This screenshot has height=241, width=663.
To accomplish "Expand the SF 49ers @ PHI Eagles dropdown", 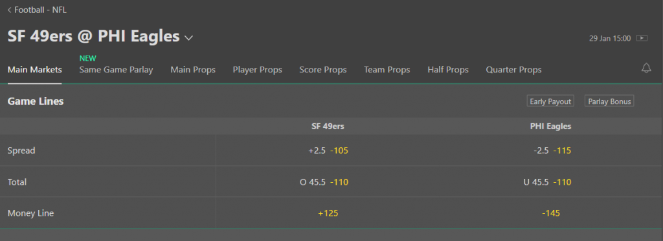I will [x=188, y=38].
